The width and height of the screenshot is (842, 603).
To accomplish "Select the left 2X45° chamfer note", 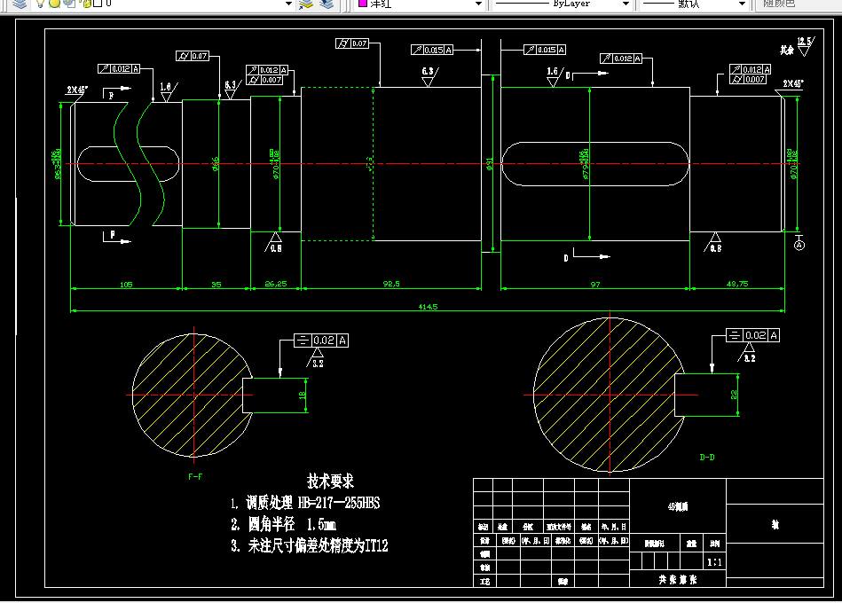I will (x=77, y=90).
